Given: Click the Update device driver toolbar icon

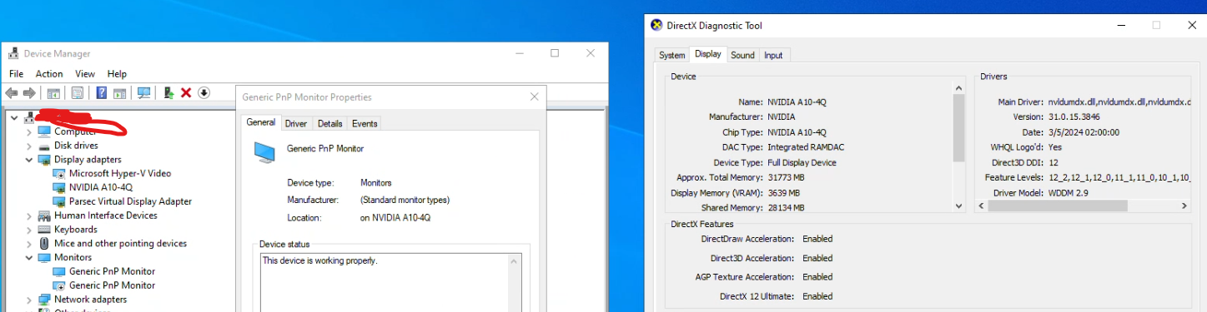Looking at the screenshot, I should pos(168,93).
